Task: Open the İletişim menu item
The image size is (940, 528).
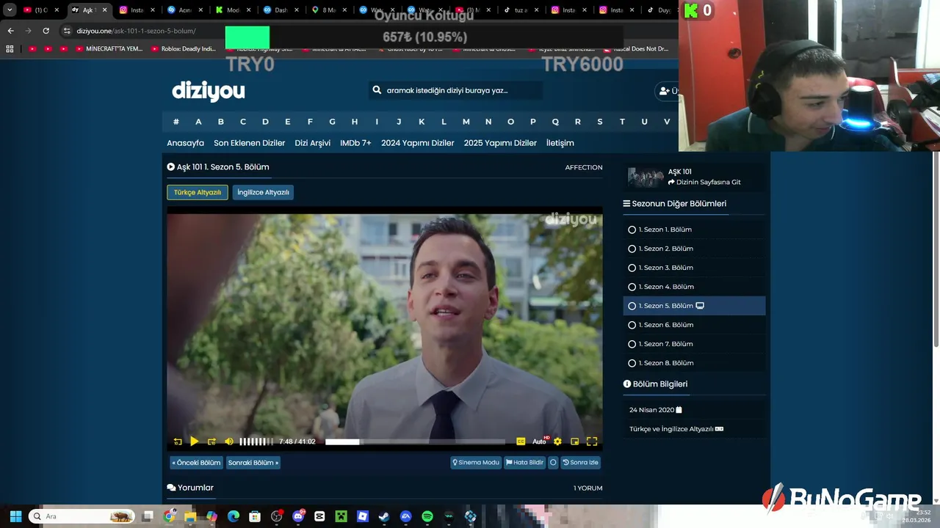Action: click(x=560, y=143)
